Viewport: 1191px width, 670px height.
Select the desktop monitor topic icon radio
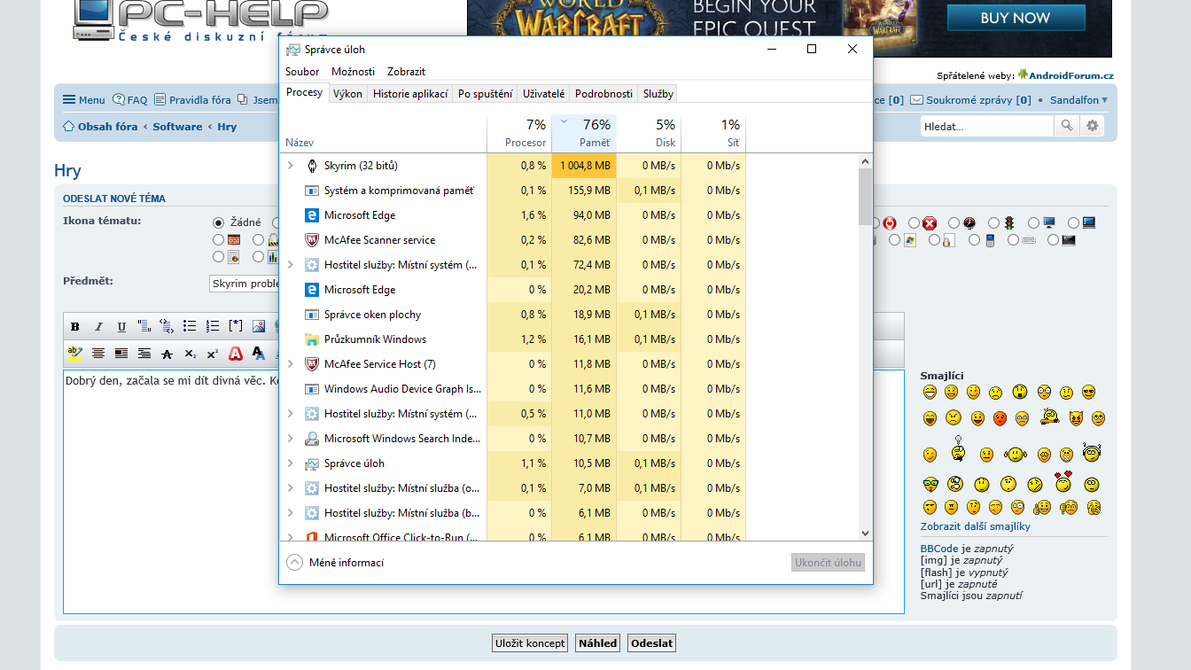(1033, 223)
